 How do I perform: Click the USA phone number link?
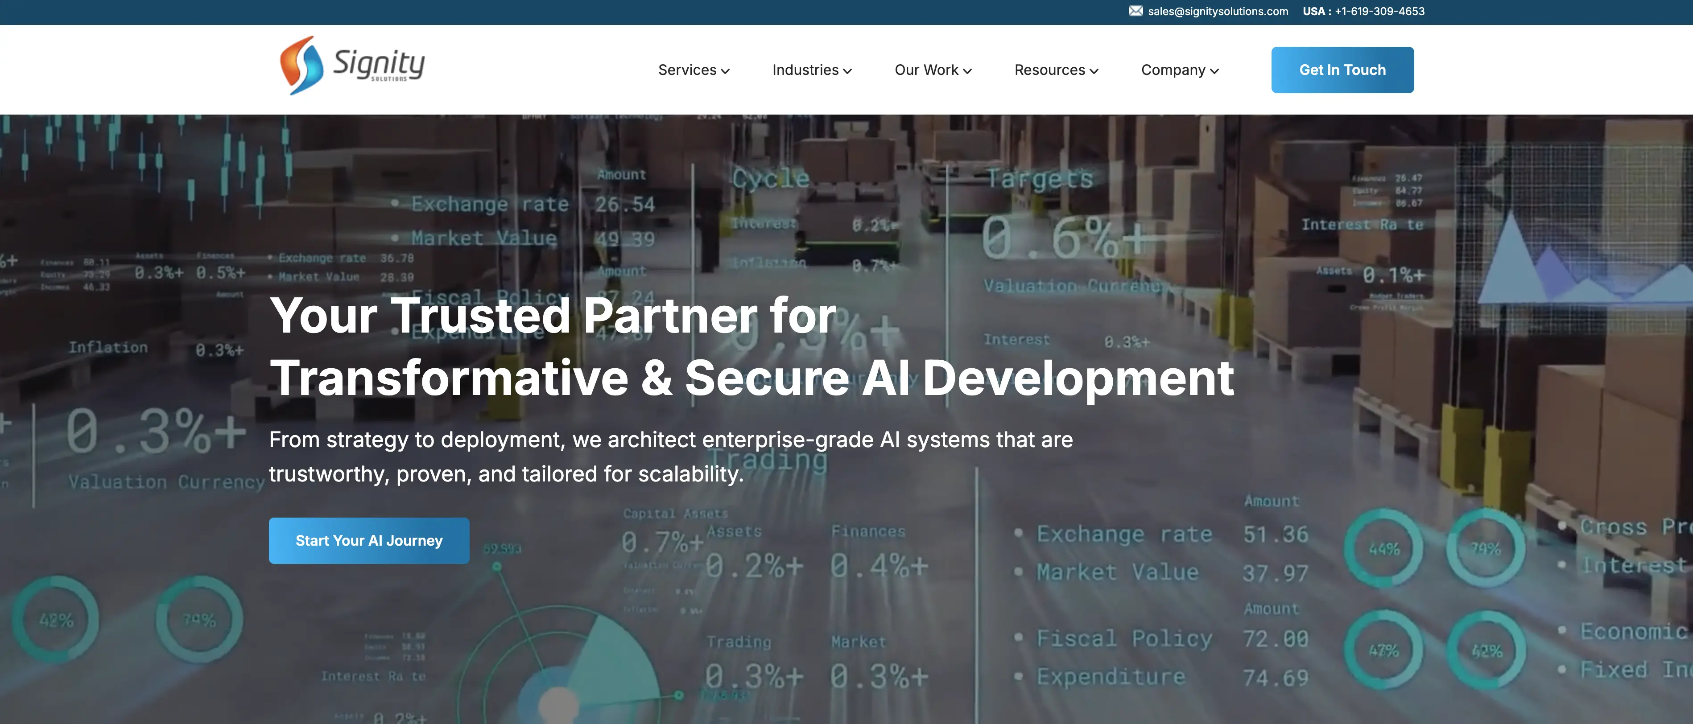pyautogui.click(x=1363, y=11)
